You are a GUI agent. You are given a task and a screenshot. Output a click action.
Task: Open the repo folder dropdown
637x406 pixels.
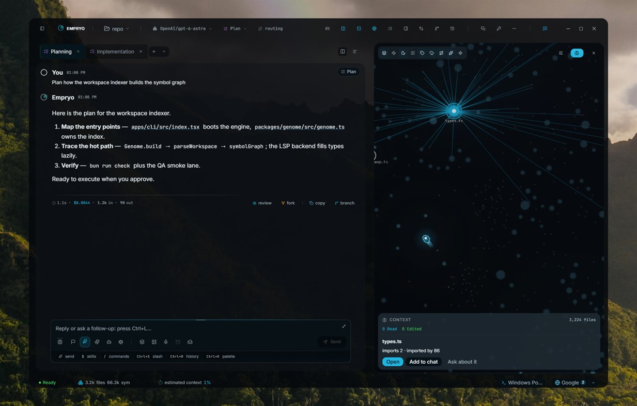[x=117, y=28]
